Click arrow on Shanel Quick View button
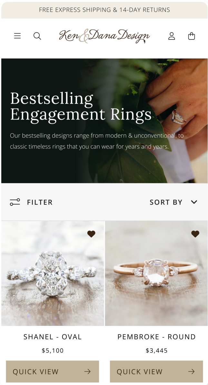The width and height of the screenshot is (208, 385). point(87,371)
